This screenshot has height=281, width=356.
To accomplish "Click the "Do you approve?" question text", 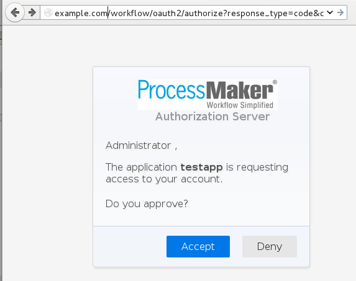I will 147,203.
